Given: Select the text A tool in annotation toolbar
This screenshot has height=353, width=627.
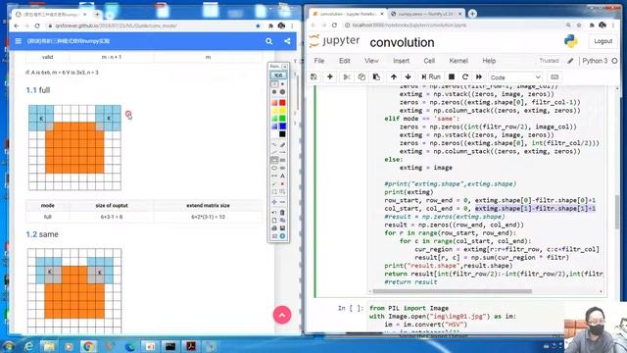Looking at the screenshot, I should point(282,176).
